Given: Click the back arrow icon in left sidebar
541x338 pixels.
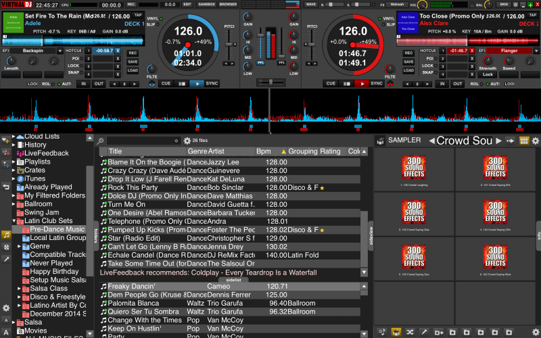Looking at the screenshot, I should [x=6, y=187].
